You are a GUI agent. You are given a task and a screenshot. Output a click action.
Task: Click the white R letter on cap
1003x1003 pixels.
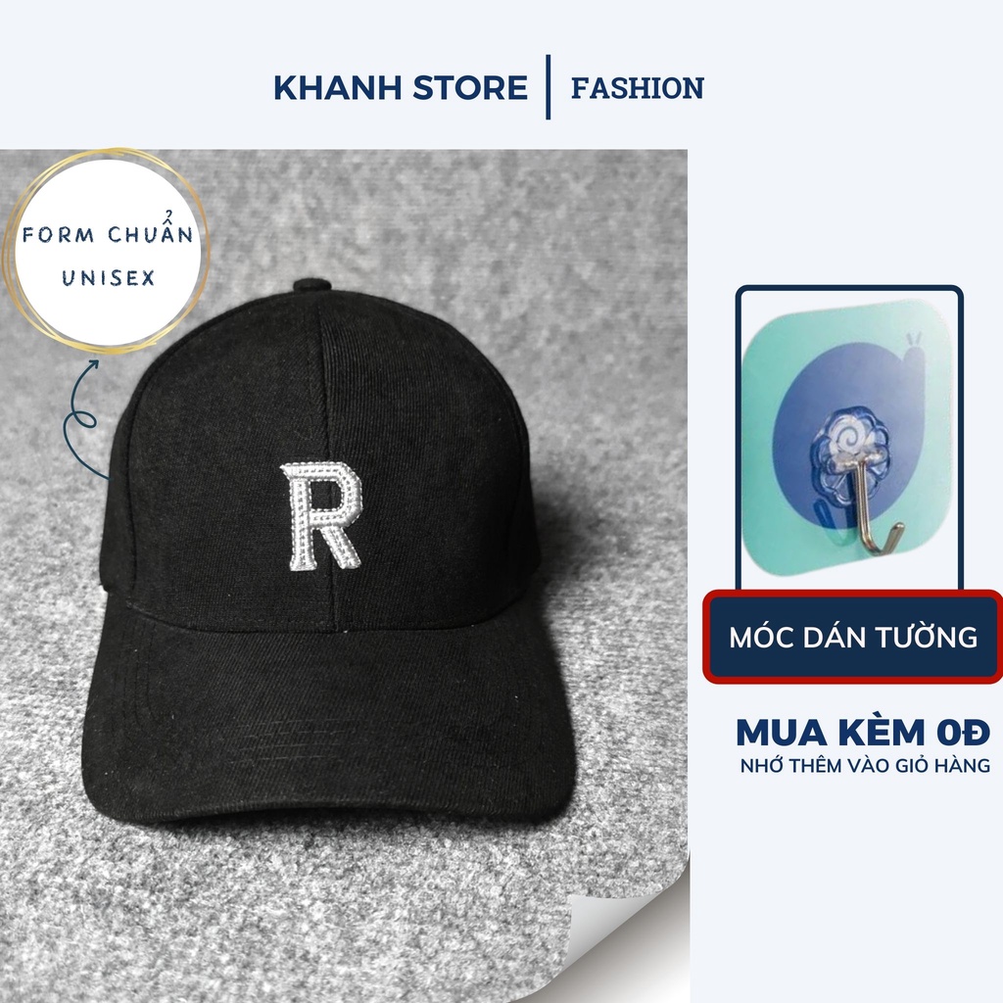pos(321,516)
